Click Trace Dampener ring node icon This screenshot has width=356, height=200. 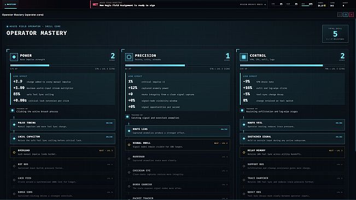pyautogui.click(x=244, y=180)
